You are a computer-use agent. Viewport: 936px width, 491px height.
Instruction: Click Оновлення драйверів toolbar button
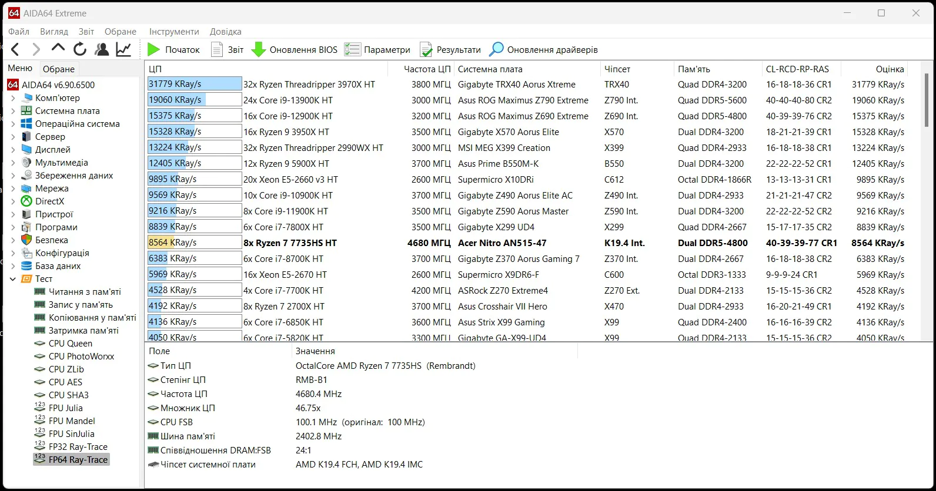point(544,49)
